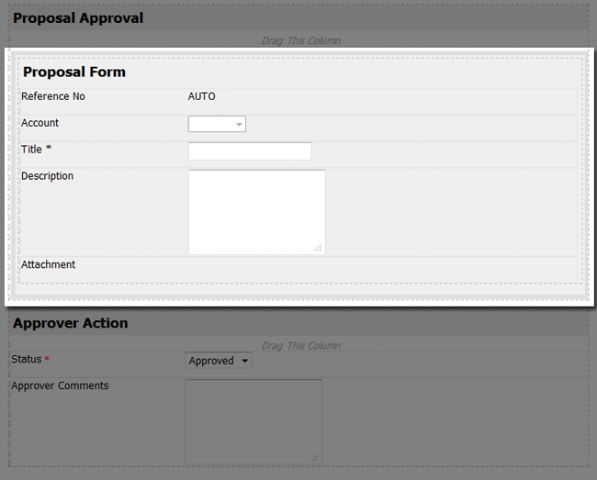Click the Status field label
This screenshot has width=597, height=480.
[27, 359]
